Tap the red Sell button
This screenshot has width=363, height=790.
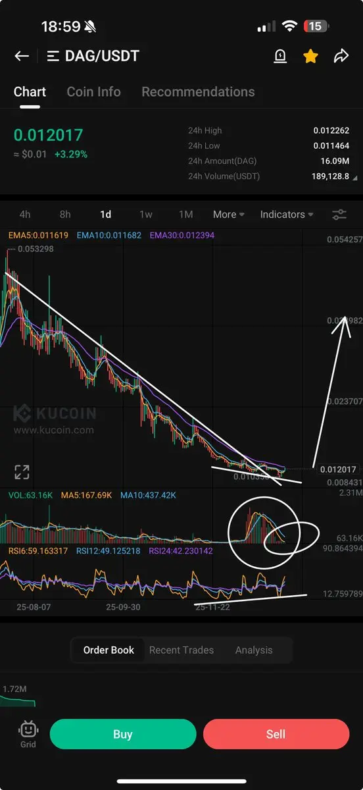pos(276,734)
